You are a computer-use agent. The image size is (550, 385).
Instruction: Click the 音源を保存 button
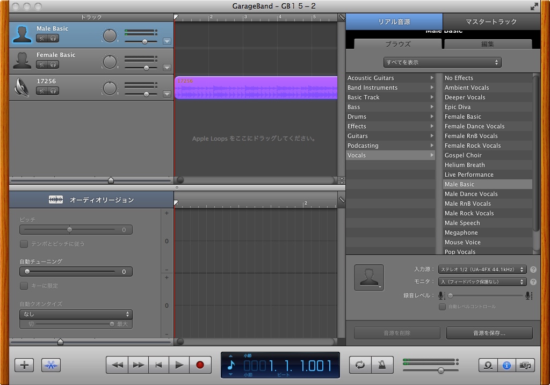point(489,333)
